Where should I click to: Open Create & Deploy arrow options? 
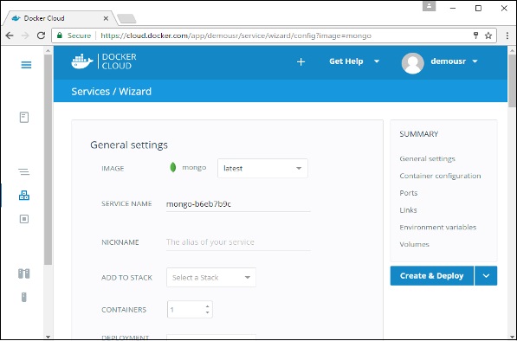(x=486, y=276)
